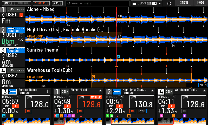This screenshot has width=208, height=125.
Task: Trigger pink hot cue A in Warehouse Tool panel
Action: 162,116
